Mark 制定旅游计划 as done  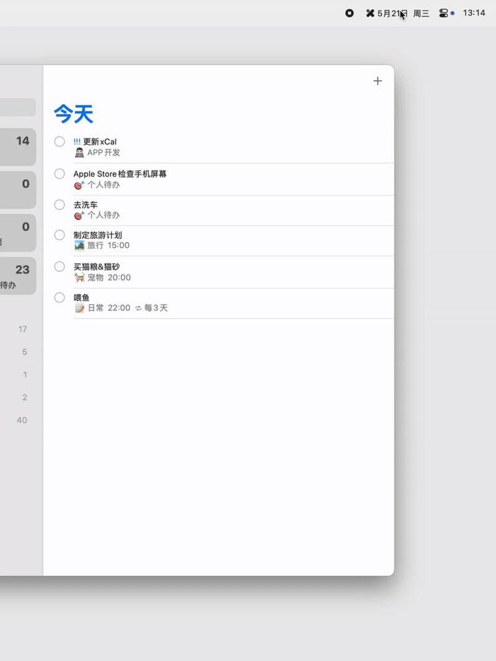click(x=60, y=235)
